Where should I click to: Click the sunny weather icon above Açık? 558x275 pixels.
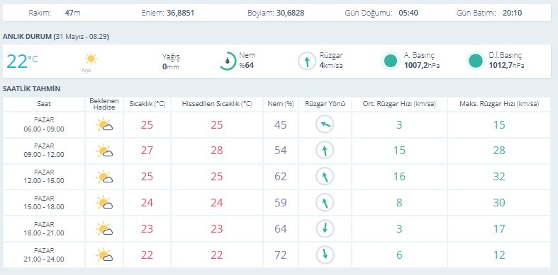point(91,59)
